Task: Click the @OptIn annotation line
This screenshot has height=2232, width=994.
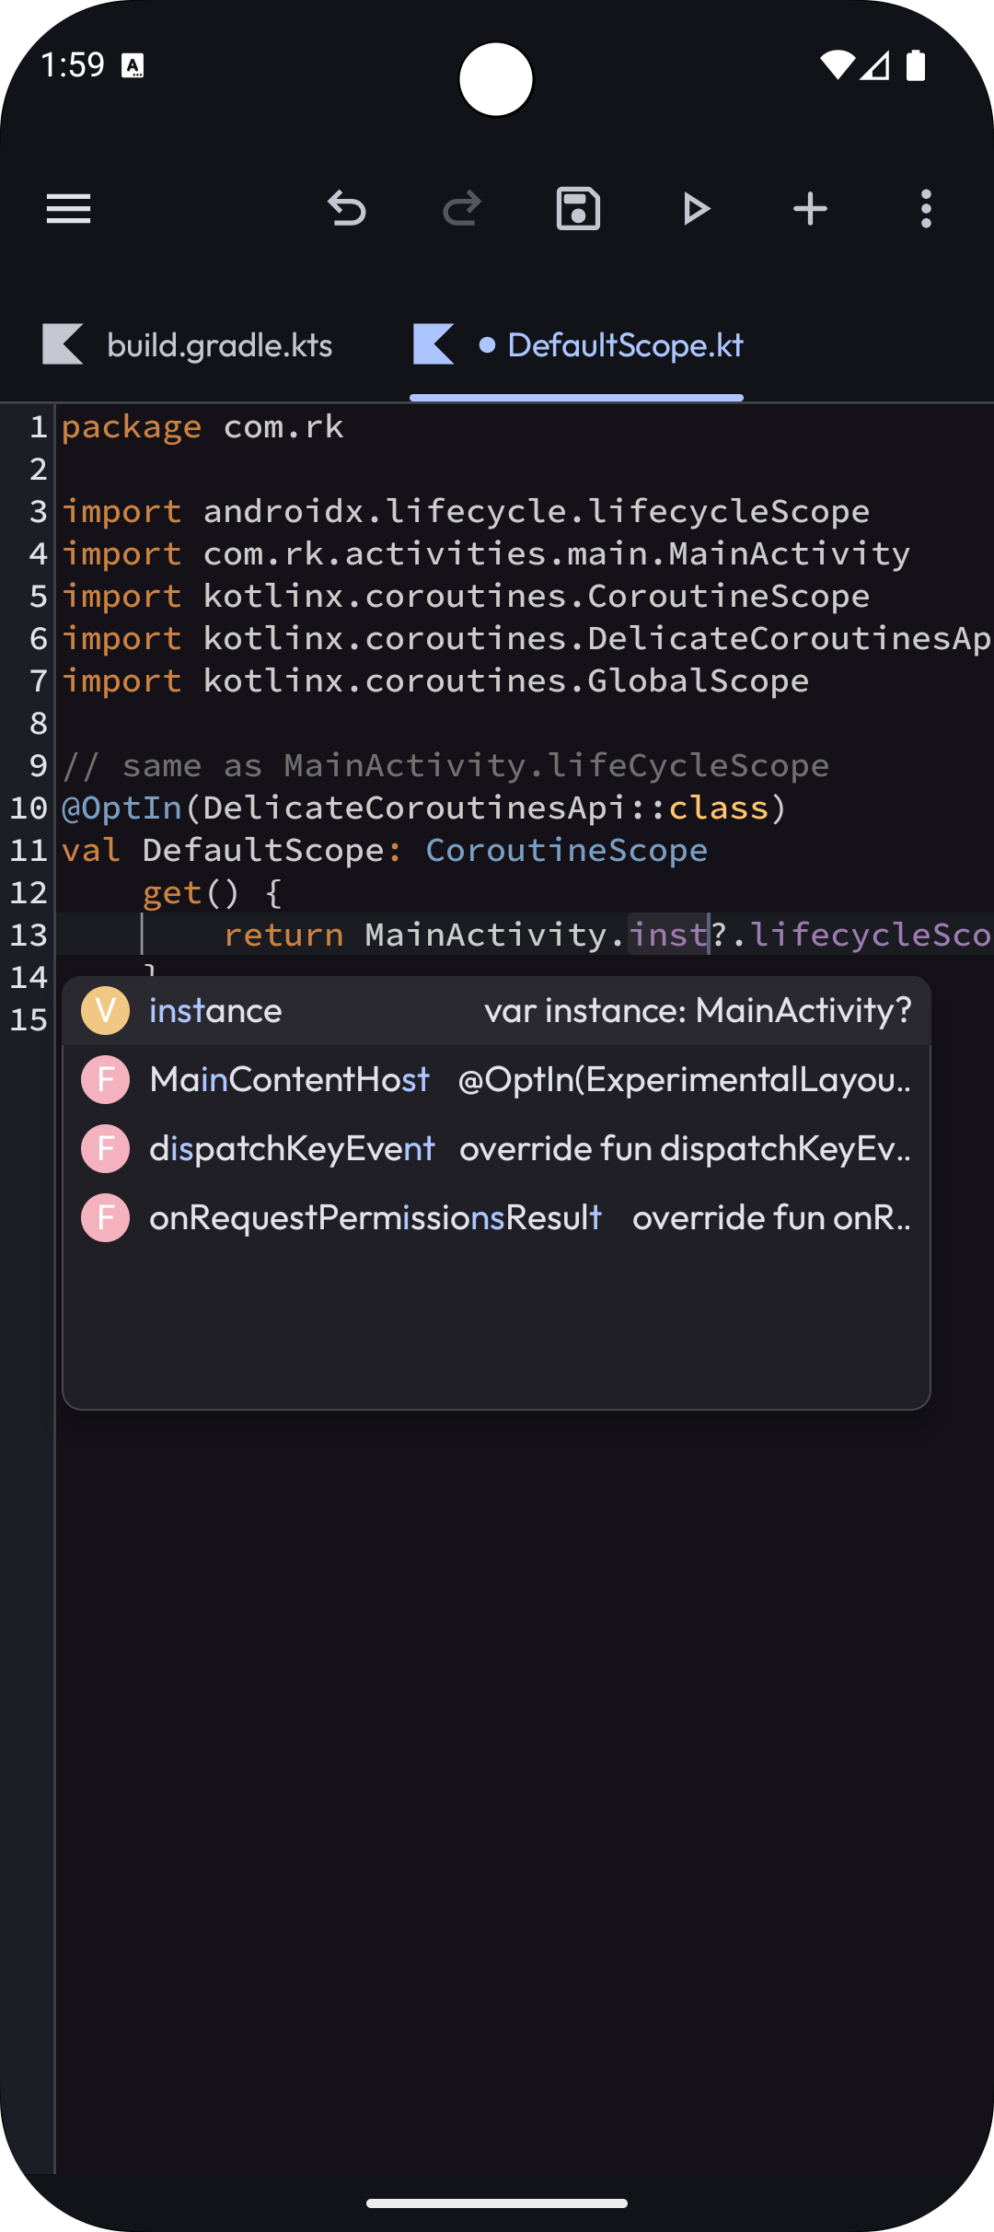Action: click(424, 808)
